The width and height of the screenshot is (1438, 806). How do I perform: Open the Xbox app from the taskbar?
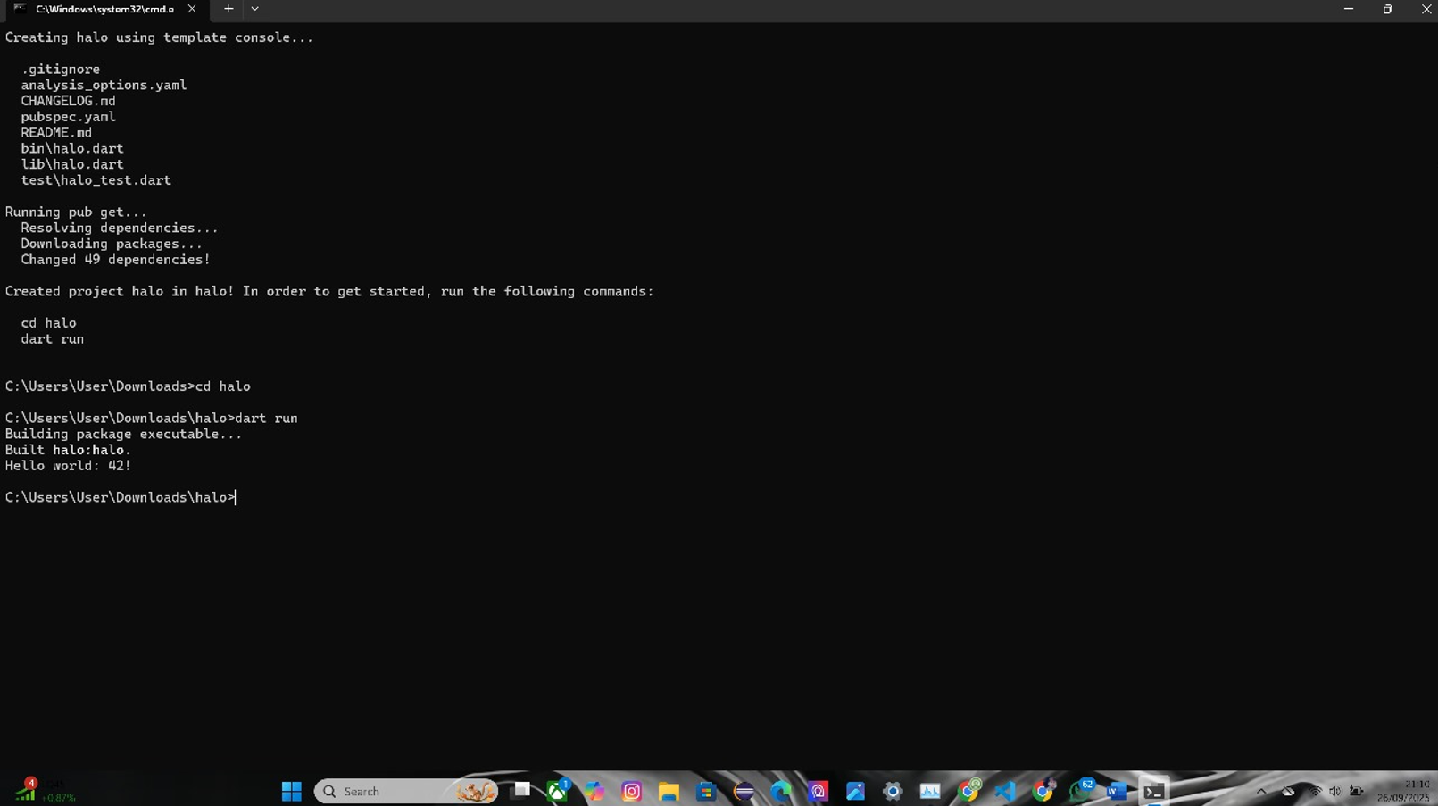click(x=557, y=791)
